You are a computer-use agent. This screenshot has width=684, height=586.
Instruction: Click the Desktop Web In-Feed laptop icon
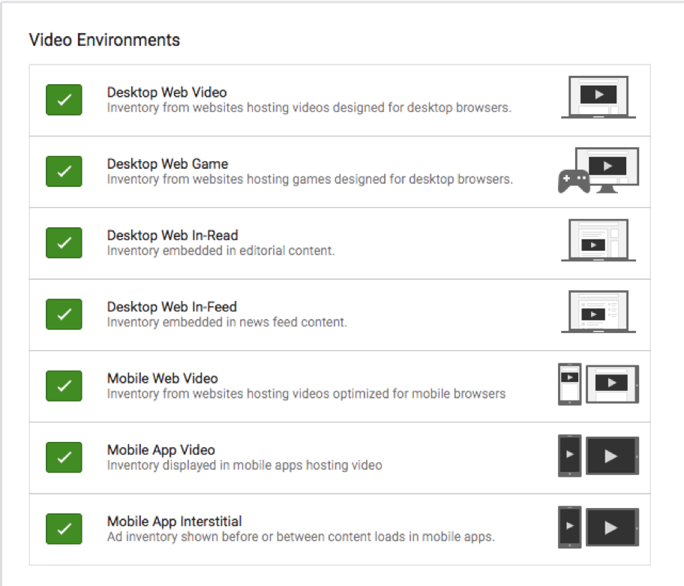click(598, 311)
